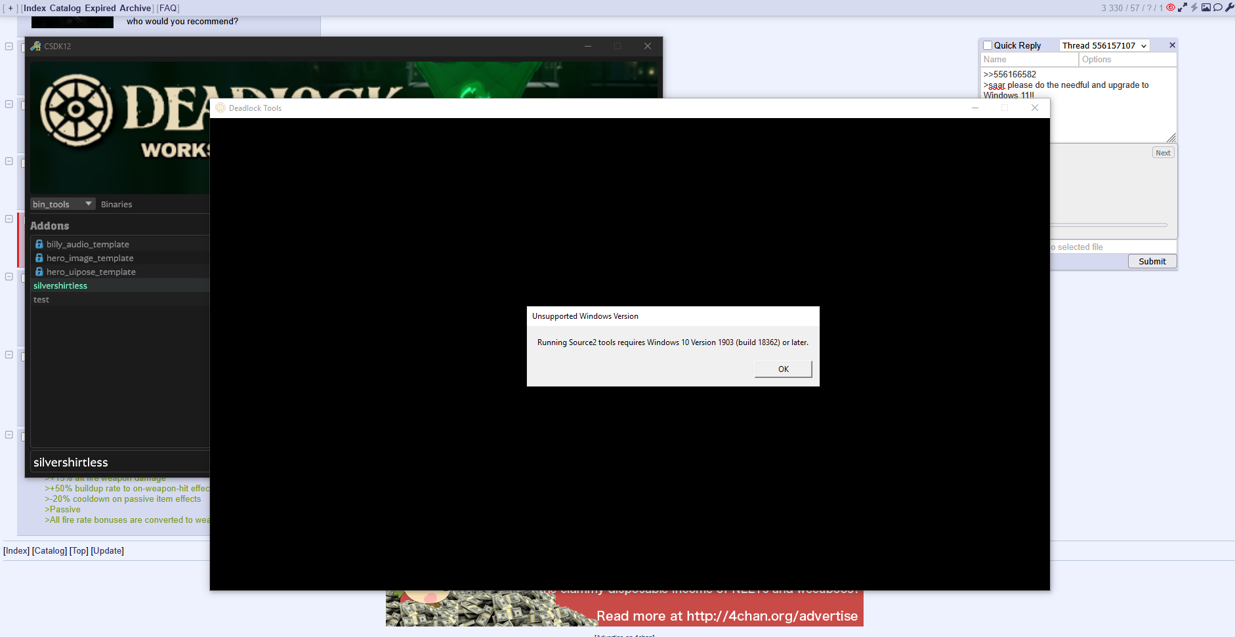Click the '>All fire rate bonuses' greentext line
1235x637 pixels.
coord(127,520)
